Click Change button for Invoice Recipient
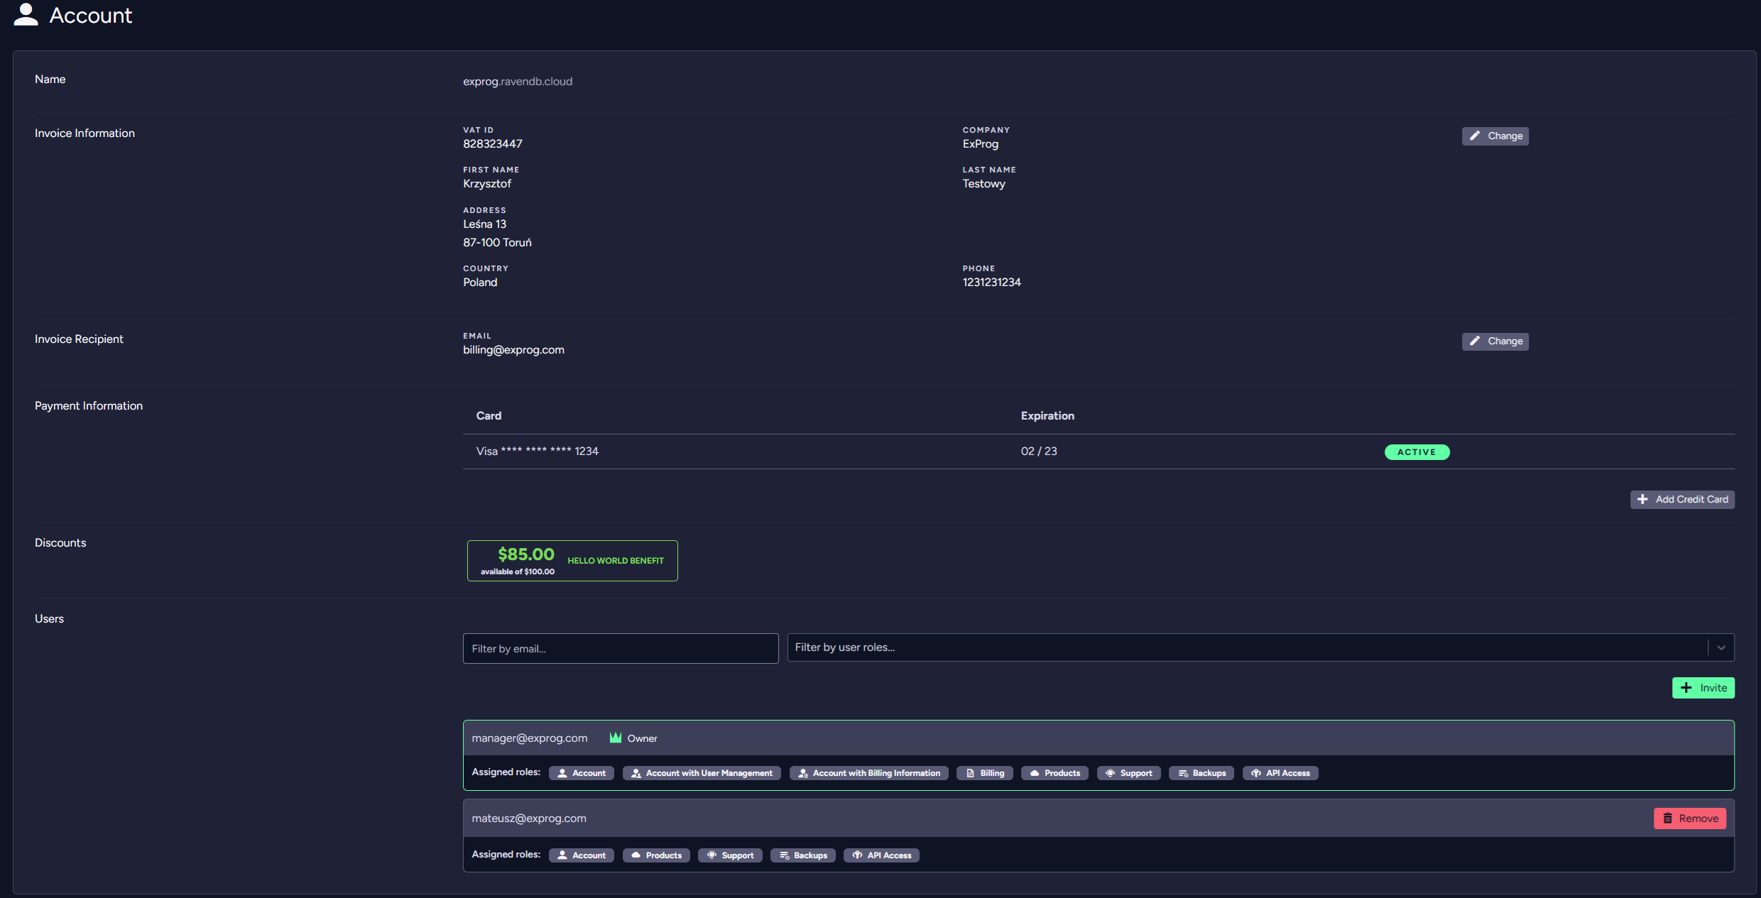This screenshot has height=898, width=1761. coord(1495,341)
